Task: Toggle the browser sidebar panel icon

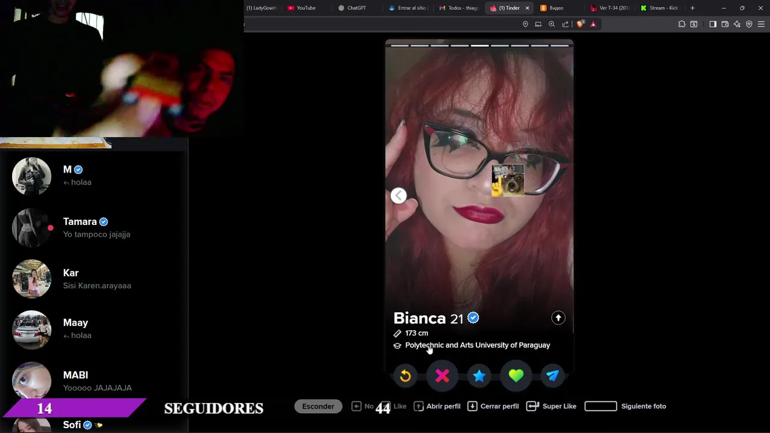Action: pyautogui.click(x=713, y=24)
